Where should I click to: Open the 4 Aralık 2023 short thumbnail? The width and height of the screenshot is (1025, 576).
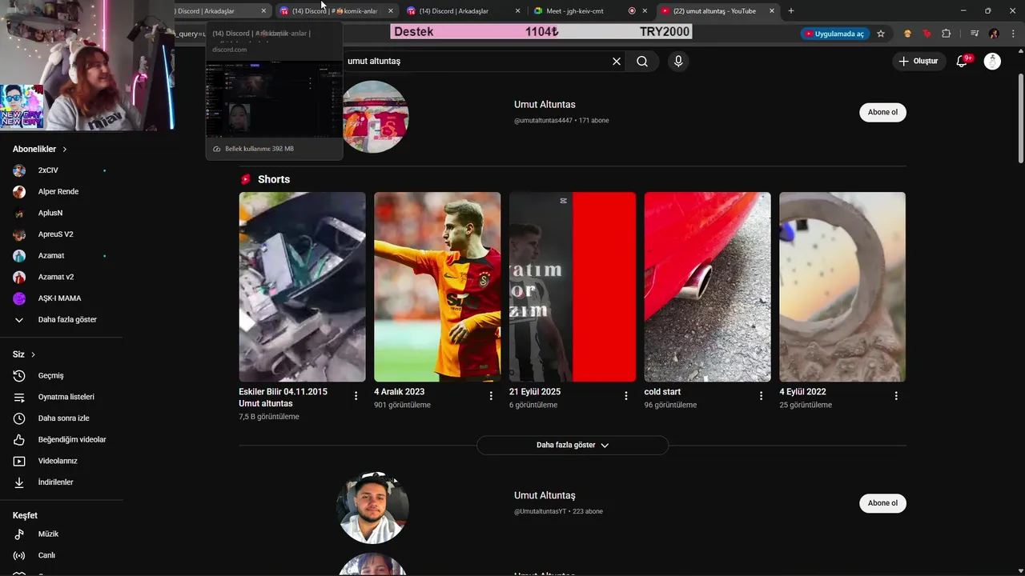(x=437, y=286)
